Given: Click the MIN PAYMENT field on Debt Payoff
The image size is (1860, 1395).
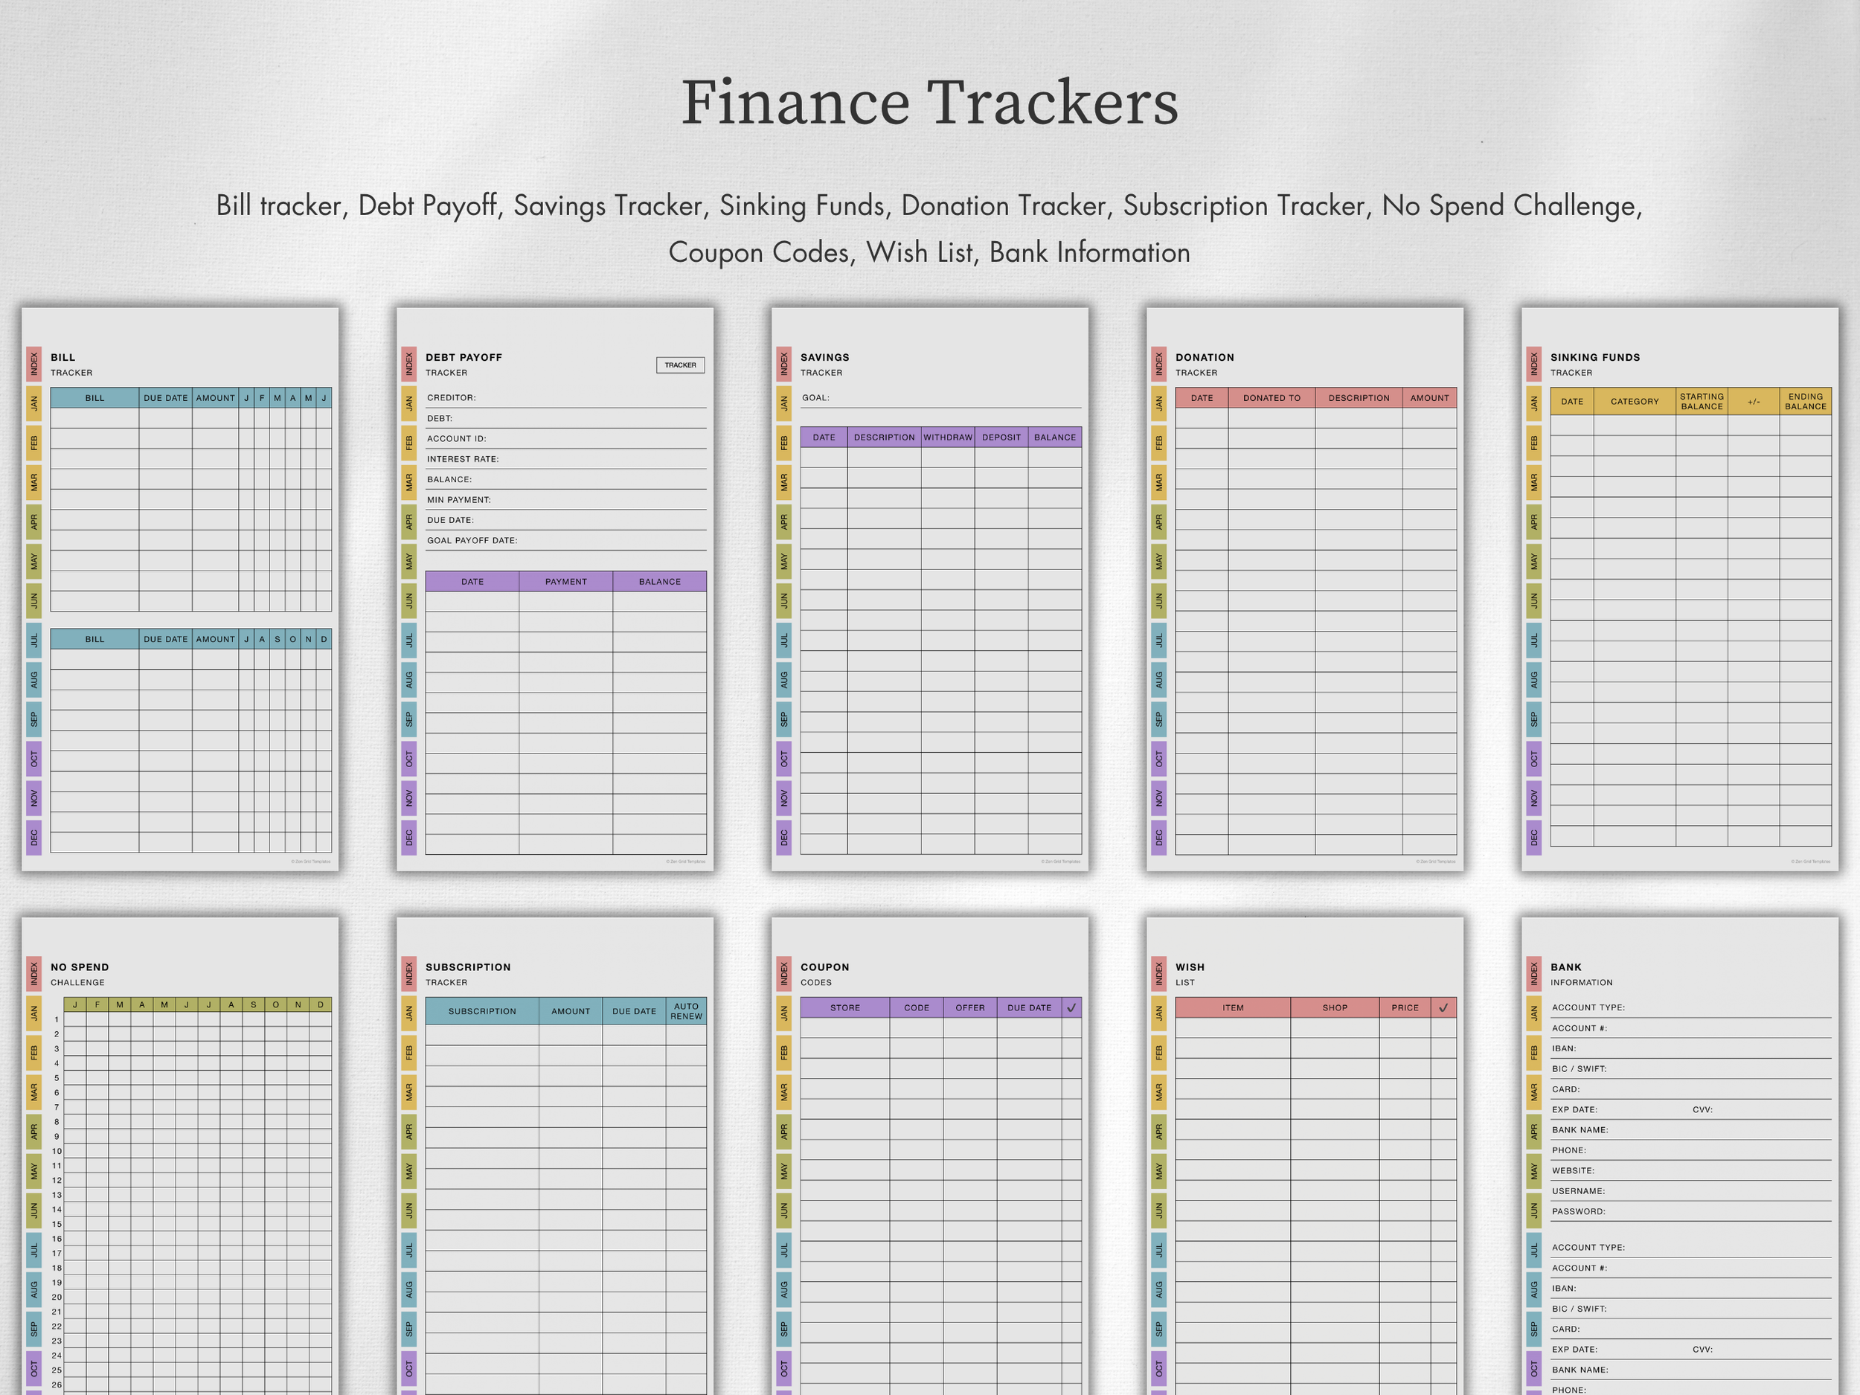Looking at the screenshot, I should point(566,499).
